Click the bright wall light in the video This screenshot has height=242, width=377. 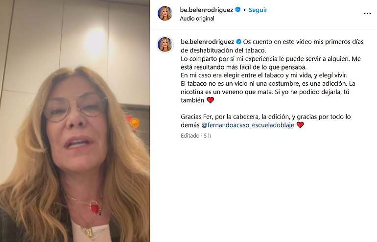pos(95,42)
